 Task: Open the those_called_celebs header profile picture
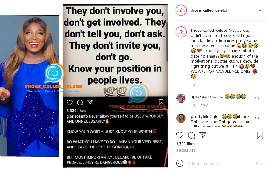[181, 10]
